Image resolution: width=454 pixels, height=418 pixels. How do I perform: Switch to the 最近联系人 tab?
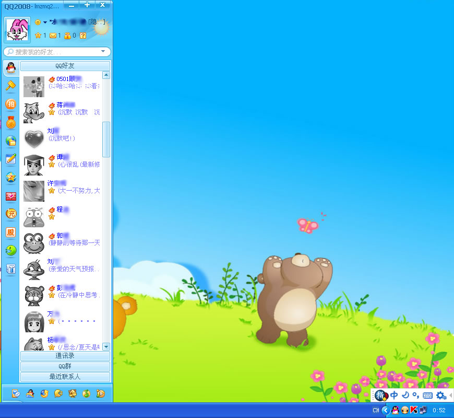65,377
